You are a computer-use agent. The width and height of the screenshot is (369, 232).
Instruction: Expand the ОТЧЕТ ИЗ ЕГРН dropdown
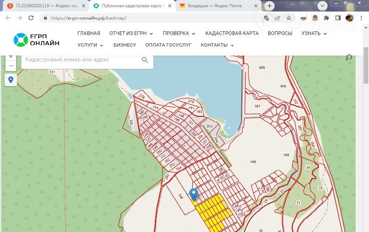[x=131, y=33]
